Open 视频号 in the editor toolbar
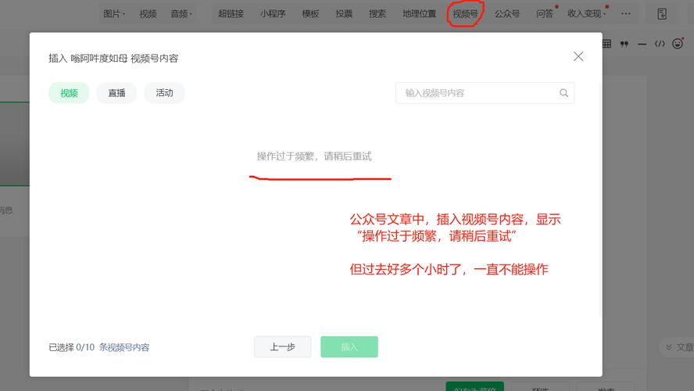The height and width of the screenshot is (391, 694). tap(465, 14)
